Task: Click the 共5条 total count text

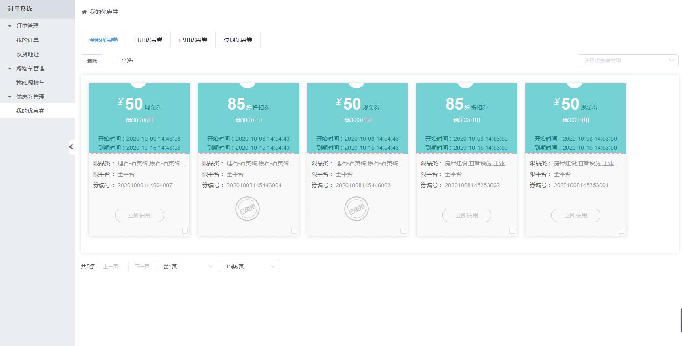Action: coord(88,266)
